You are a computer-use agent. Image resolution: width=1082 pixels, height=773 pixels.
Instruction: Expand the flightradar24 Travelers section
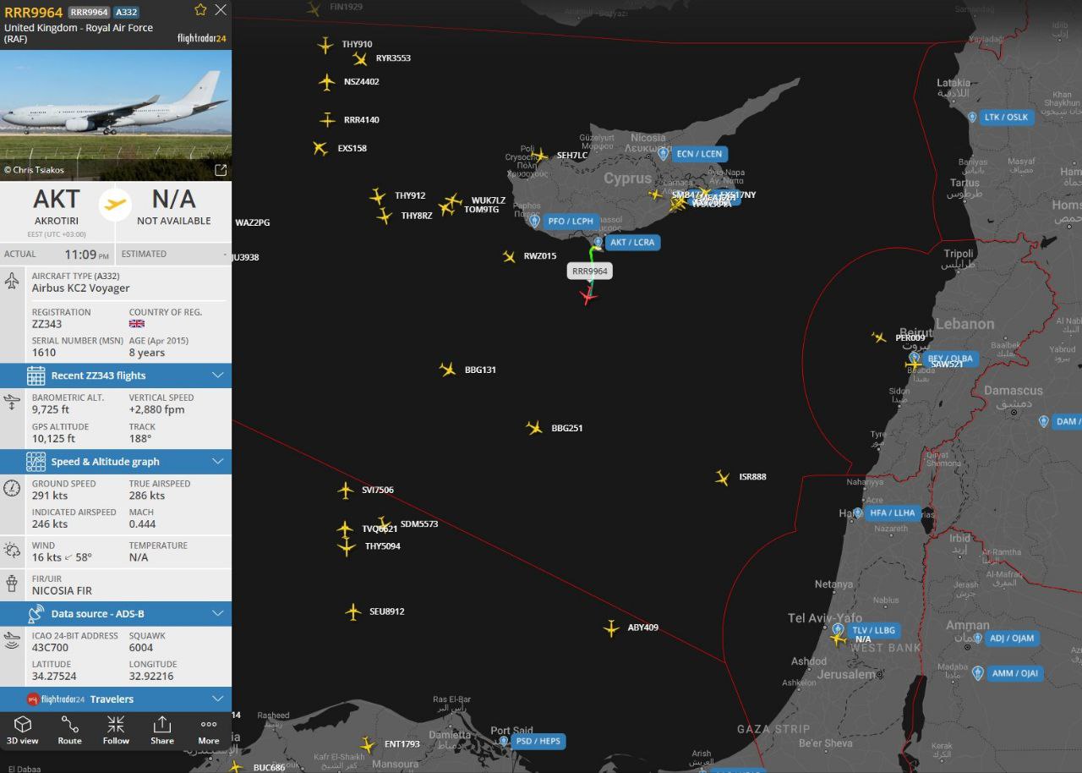click(x=116, y=699)
